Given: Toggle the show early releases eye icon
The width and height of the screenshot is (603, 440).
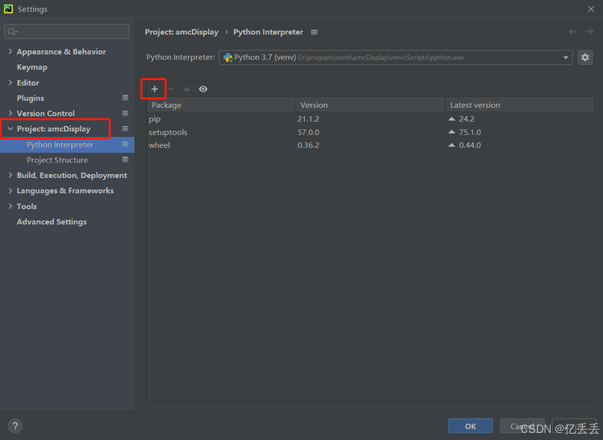Looking at the screenshot, I should 203,89.
